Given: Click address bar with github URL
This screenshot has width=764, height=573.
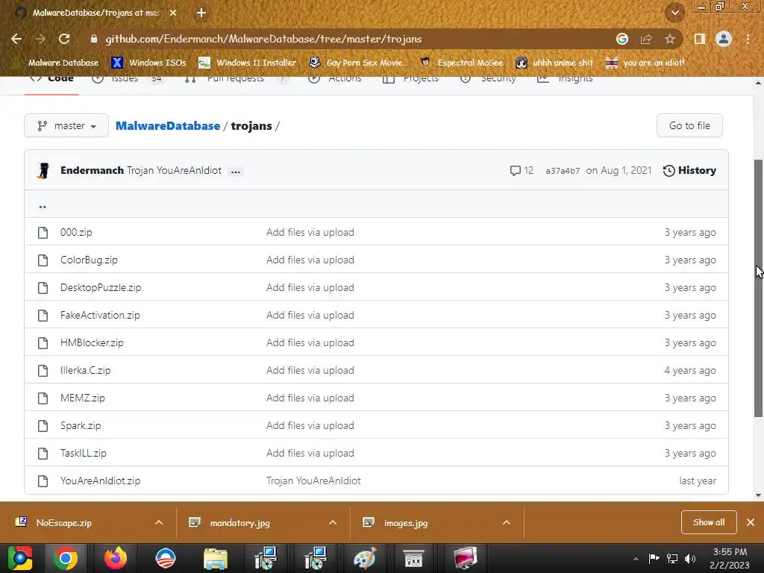Looking at the screenshot, I should pos(263,39).
